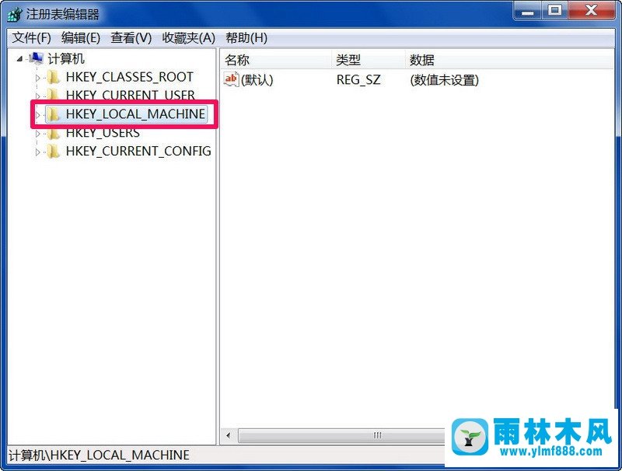
Task: Open the 查看(V) menu
Action: tap(131, 38)
